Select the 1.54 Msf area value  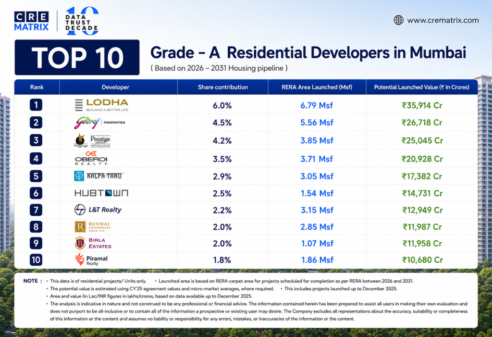coord(317,193)
